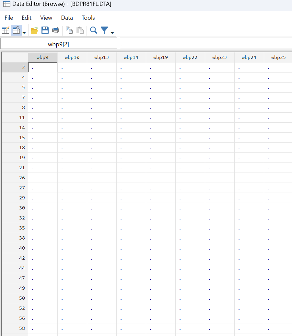
Task: Open a dataset with the folder icon
Action: [34, 30]
